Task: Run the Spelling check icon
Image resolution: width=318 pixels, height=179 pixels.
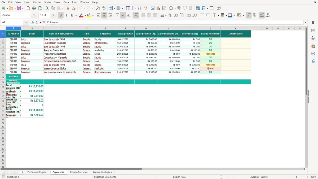Action: click(104, 8)
